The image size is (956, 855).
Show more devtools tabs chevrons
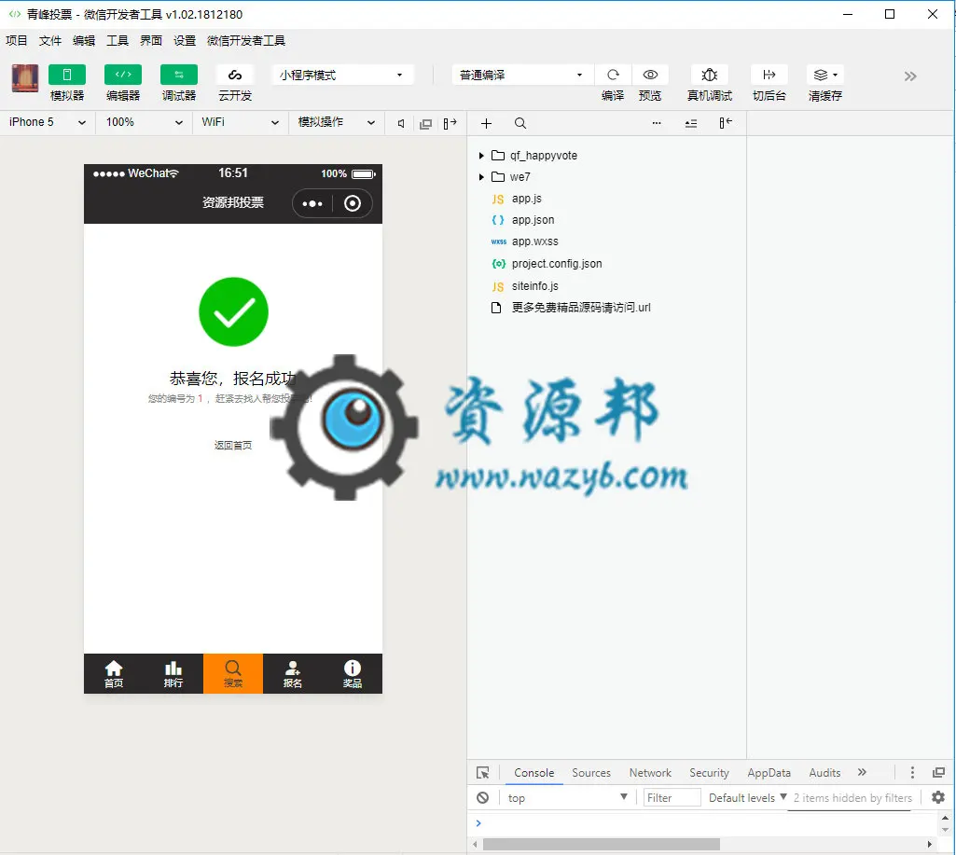tap(862, 772)
